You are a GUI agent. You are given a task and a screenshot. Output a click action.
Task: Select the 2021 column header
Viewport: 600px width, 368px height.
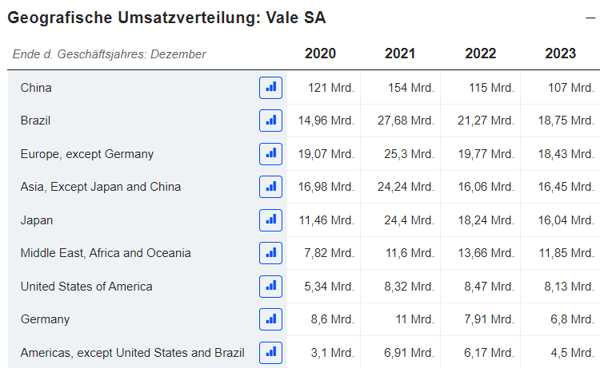(x=400, y=53)
